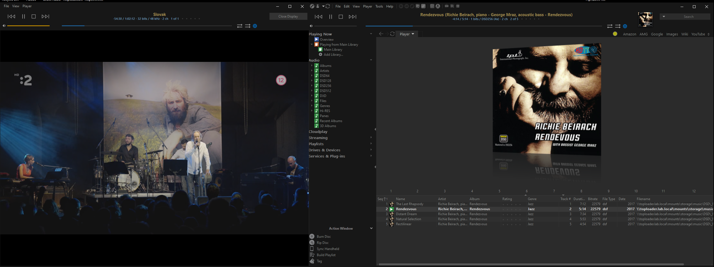Viewport: 714px width, 267px height.
Task: Open the Edit menu
Action: 346,6
